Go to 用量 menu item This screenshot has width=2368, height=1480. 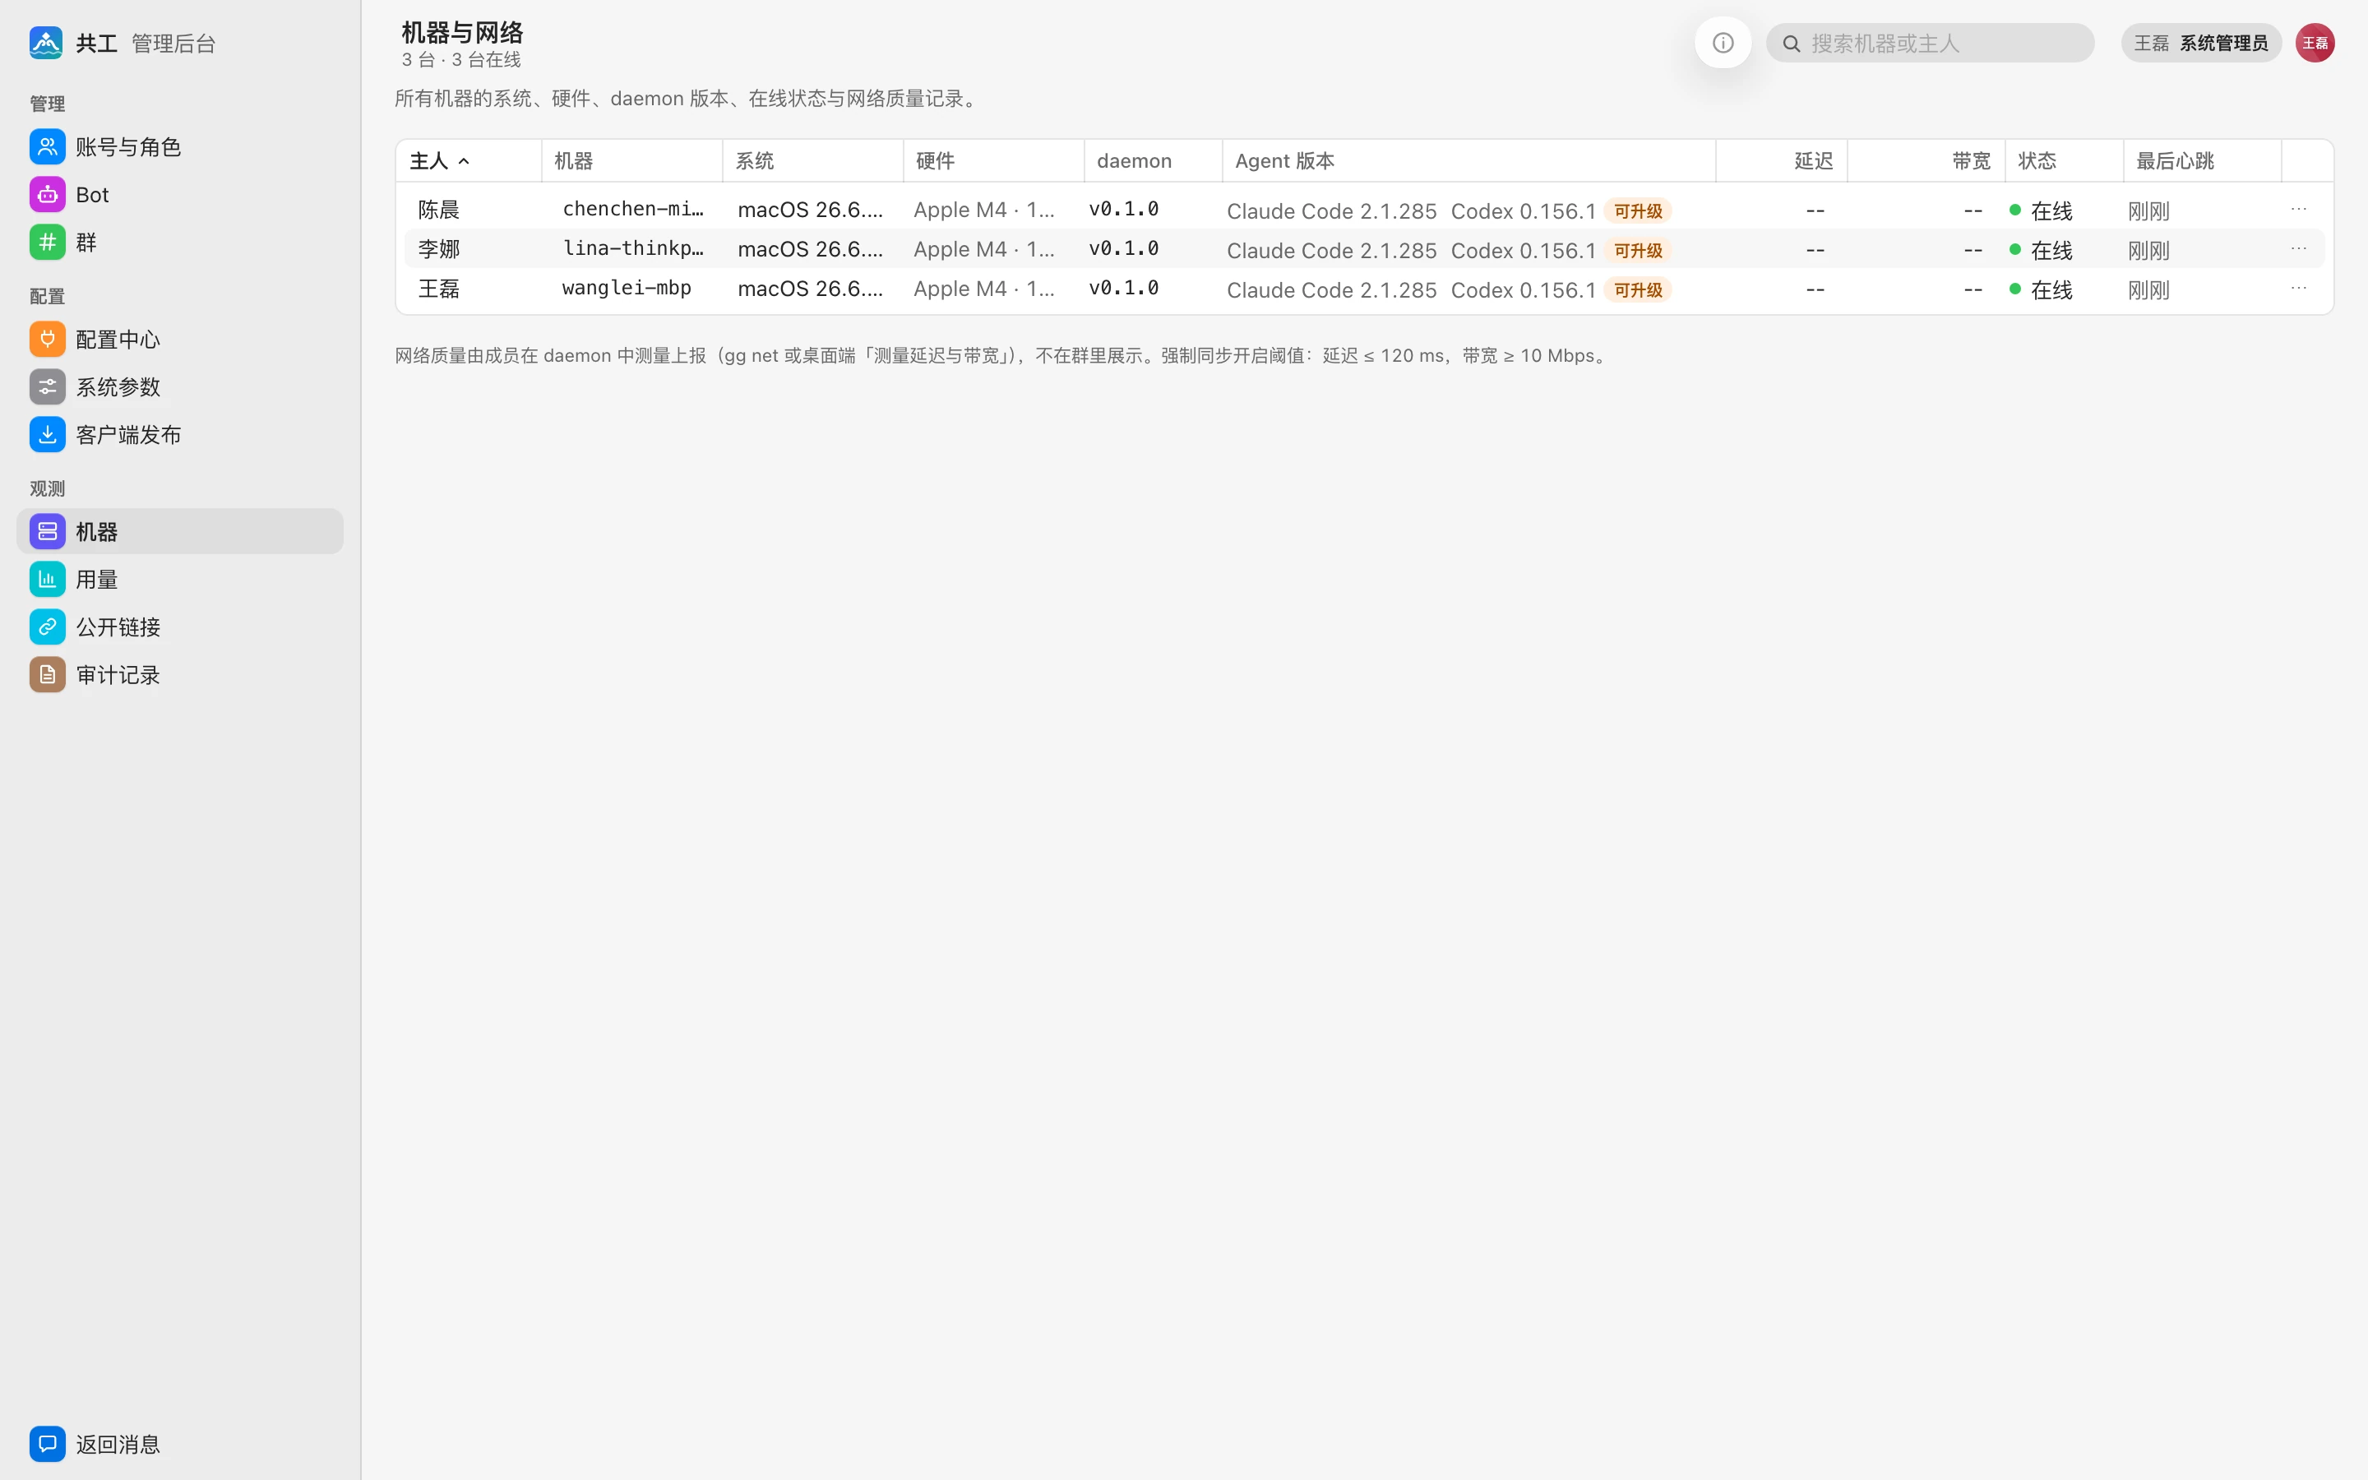(180, 580)
